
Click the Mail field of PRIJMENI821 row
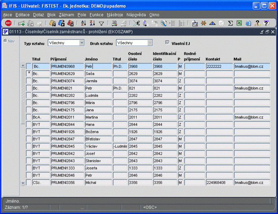click(251, 88)
